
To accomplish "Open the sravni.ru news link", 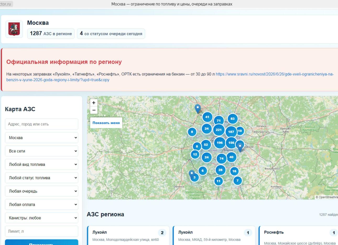I will pos(170,77).
